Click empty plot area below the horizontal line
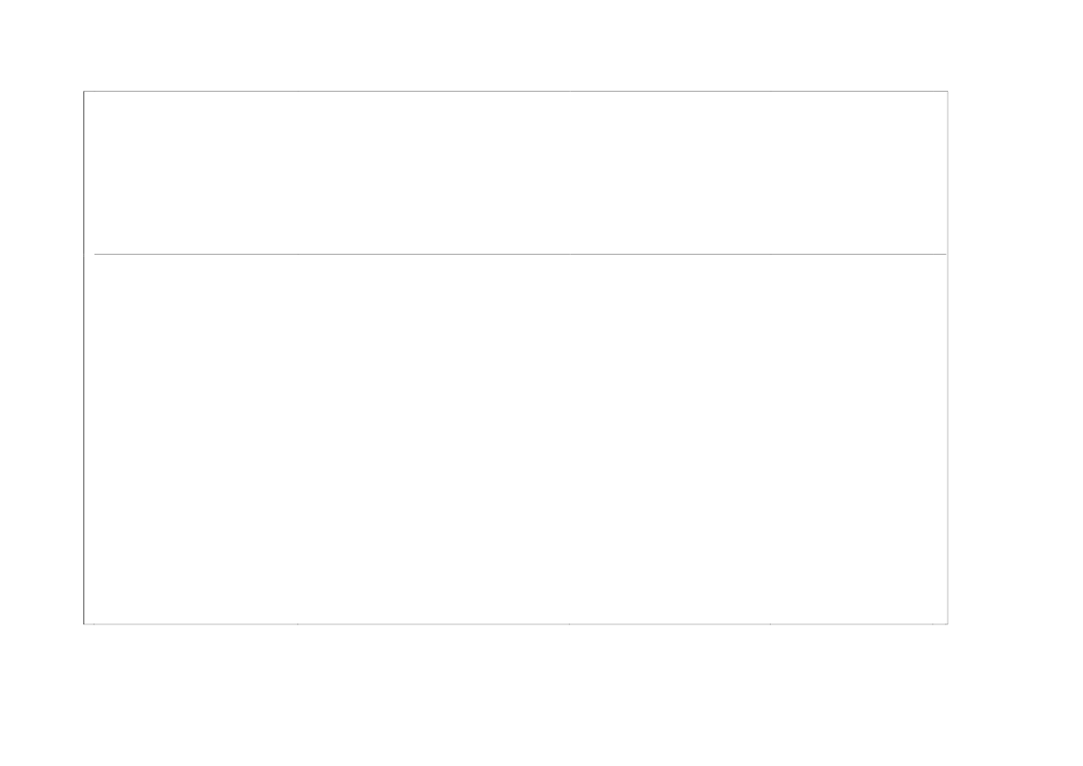This screenshot has width=1083, height=766. (x=516, y=439)
